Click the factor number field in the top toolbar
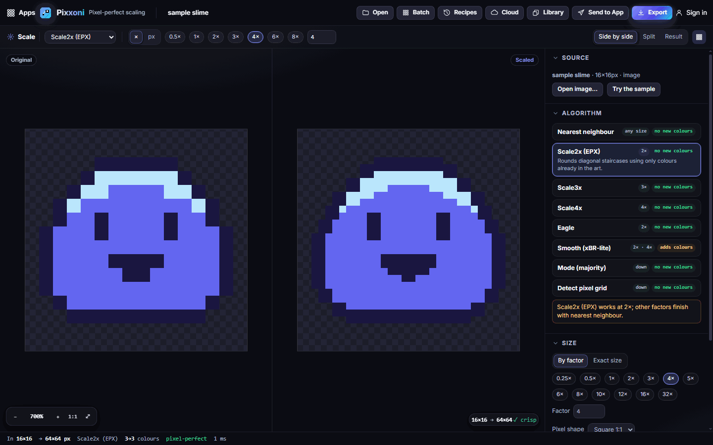This screenshot has width=713, height=445. pos(321,37)
